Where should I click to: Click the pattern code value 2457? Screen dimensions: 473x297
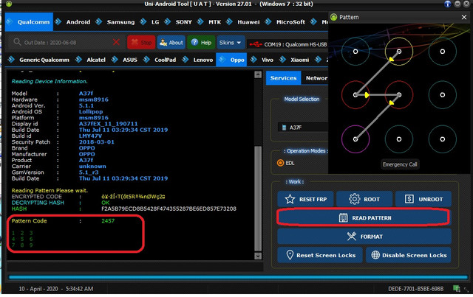tap(108, 221)
